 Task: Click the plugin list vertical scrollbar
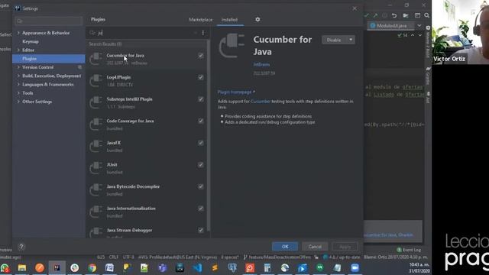209,134
